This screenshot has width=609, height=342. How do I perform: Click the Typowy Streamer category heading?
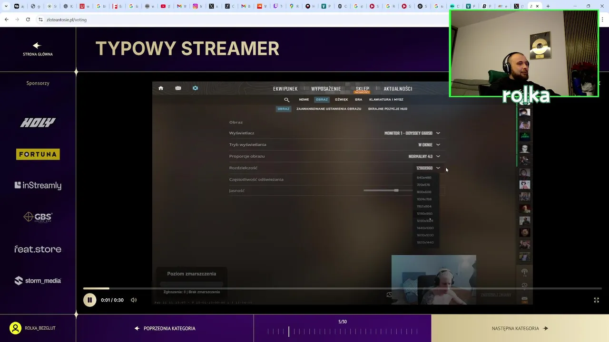[187, 48]
